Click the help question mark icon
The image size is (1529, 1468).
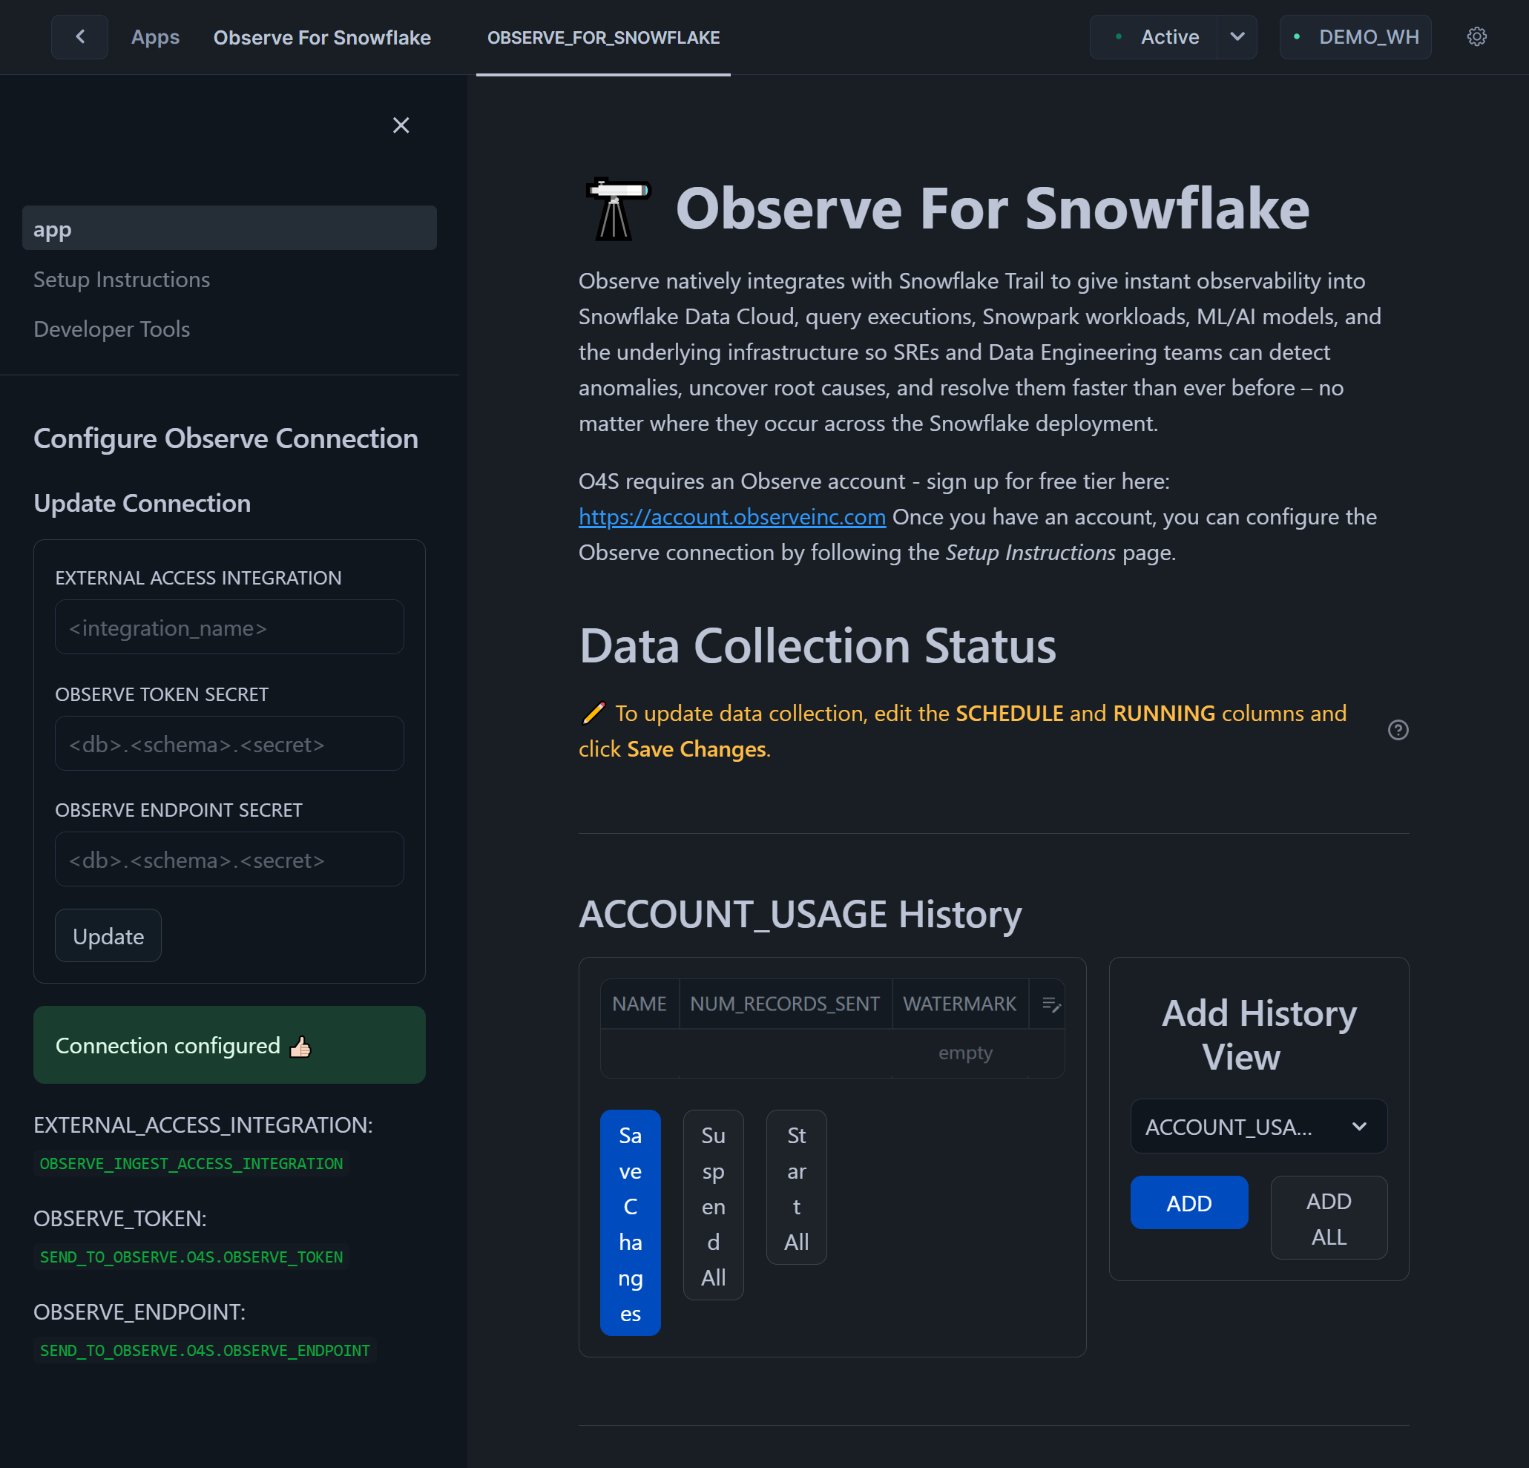pos(1397,730)
